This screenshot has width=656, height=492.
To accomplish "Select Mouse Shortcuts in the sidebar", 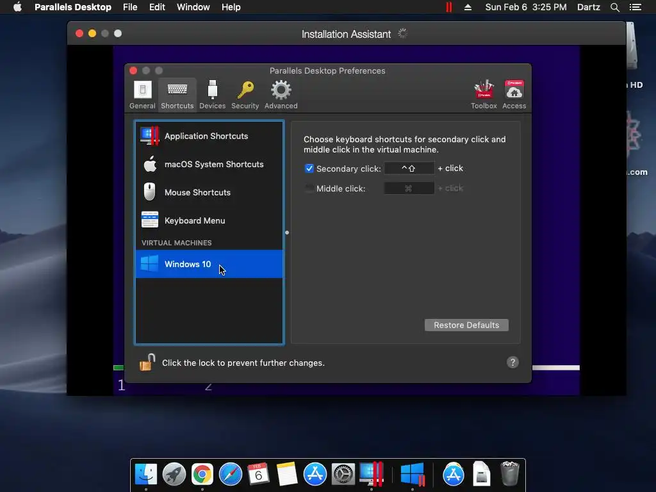I will (x=209, y=192).
